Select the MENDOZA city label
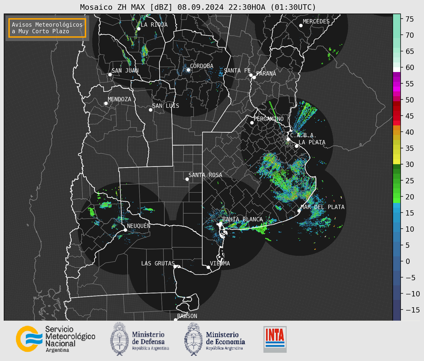The width and height of the screenshot is (424, 361). pyautogui.click(x=119, y=99)
